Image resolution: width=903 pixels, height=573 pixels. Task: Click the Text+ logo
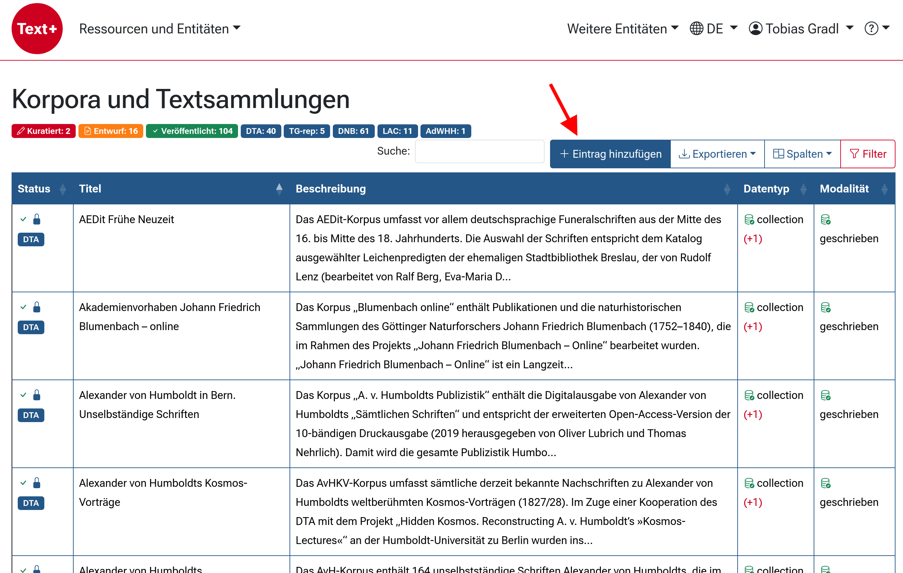click(x=37, y=29)
